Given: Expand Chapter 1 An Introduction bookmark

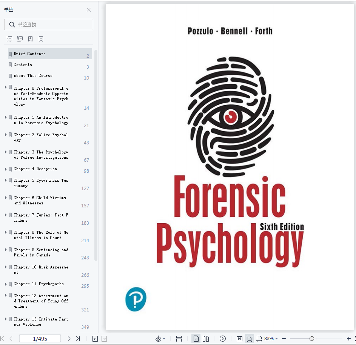Looking at the screenshot, I should 6,117.
